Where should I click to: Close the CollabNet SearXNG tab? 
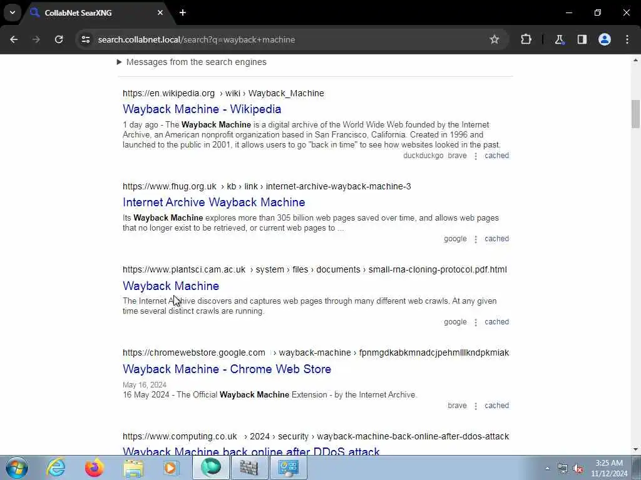point(160,12)
